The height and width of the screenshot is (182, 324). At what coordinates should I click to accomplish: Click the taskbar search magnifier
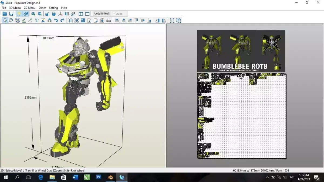pos(17,177)
